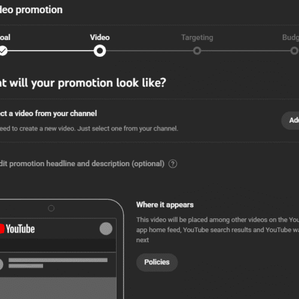Open the Goal step label
The width and height of the screenshot is (299, 299).
[x=5, y=38]
